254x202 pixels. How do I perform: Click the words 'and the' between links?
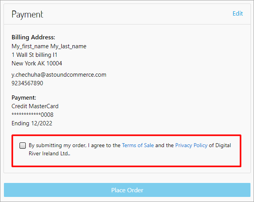(164, 145)
